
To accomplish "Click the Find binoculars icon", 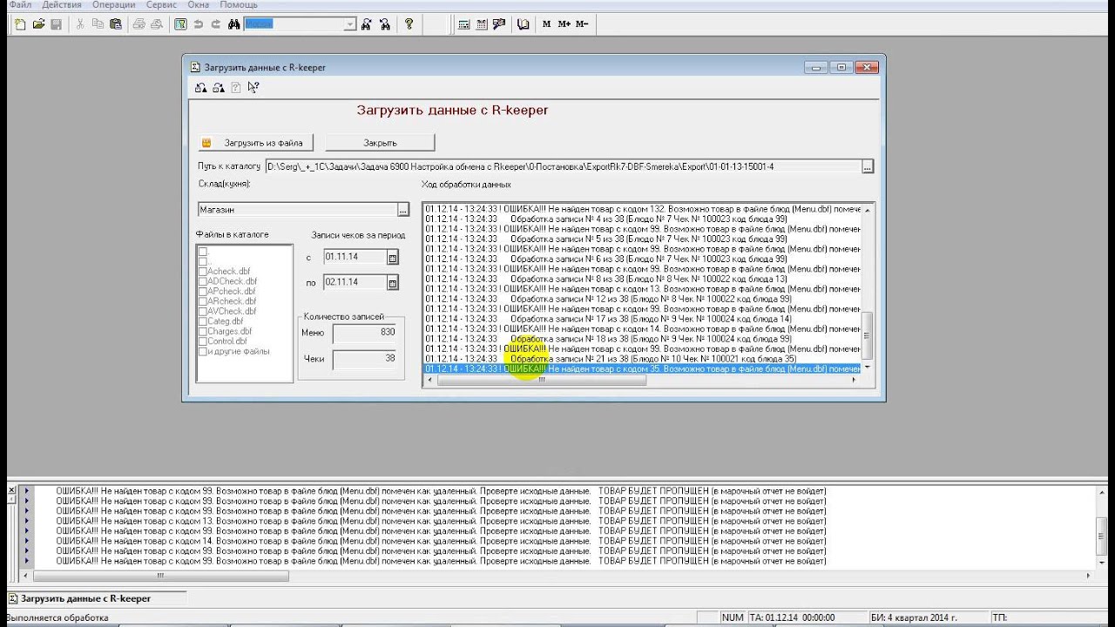I will 233,24.
